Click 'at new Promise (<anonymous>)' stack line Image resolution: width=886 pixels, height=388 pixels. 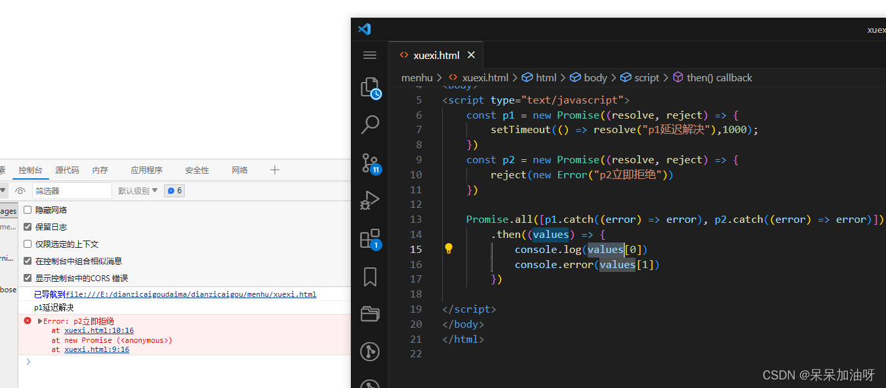(112, 340)
